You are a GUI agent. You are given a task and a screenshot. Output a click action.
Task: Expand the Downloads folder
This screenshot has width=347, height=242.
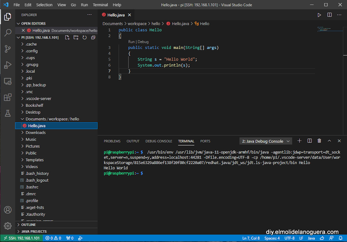pyautogui.click(x=36, y=133)
